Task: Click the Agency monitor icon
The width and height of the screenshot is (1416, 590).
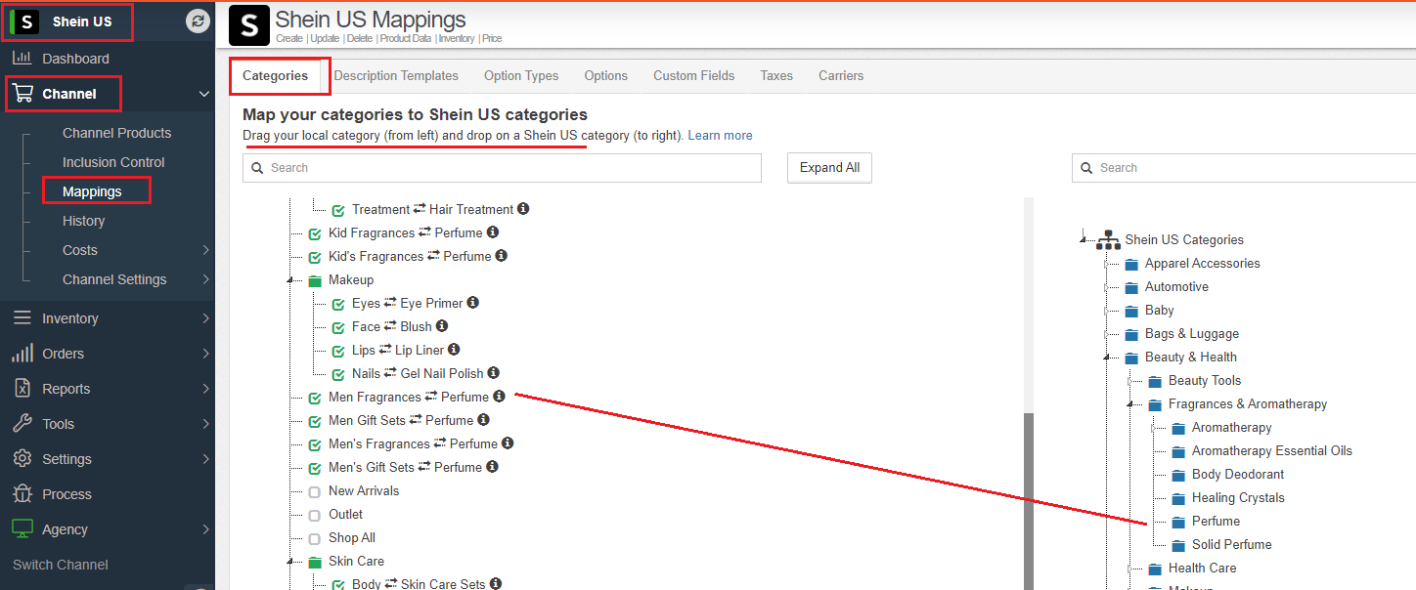Action: coord(22,529)
